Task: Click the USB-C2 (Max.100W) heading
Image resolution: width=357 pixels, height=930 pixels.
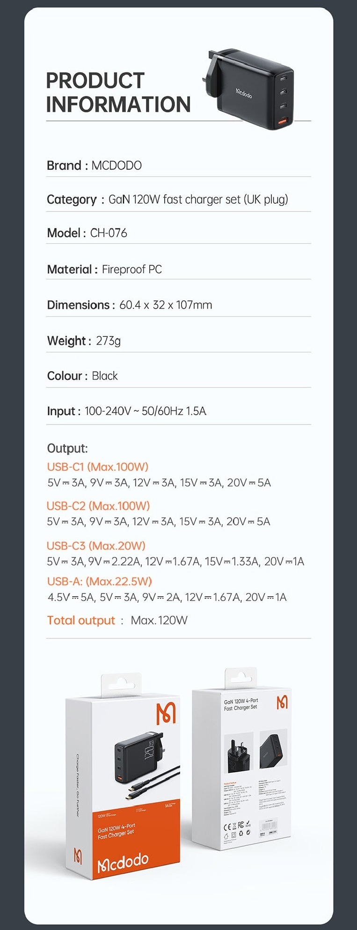Action: coord(98,506)
